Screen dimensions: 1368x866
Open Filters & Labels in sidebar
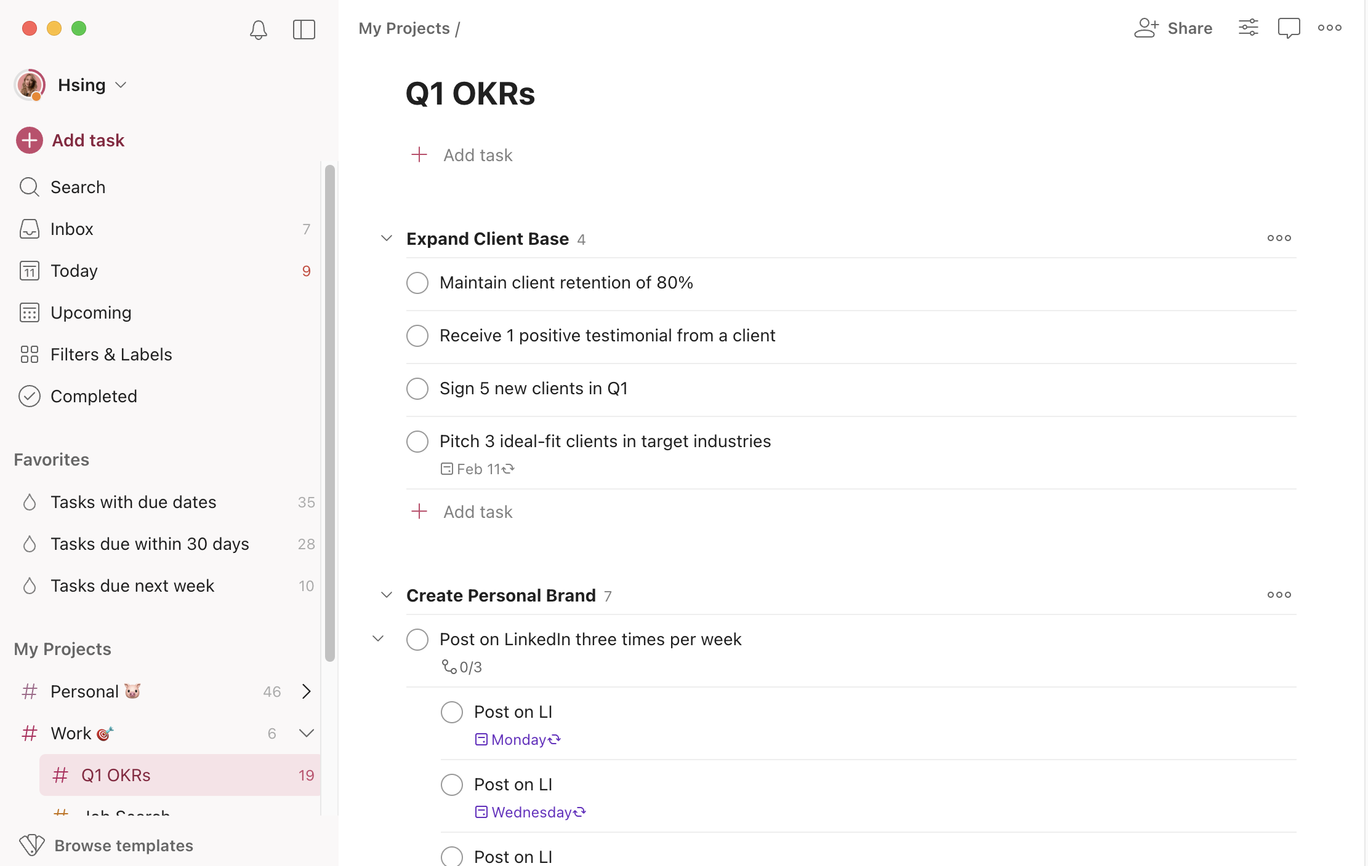[x=111, y=354]
